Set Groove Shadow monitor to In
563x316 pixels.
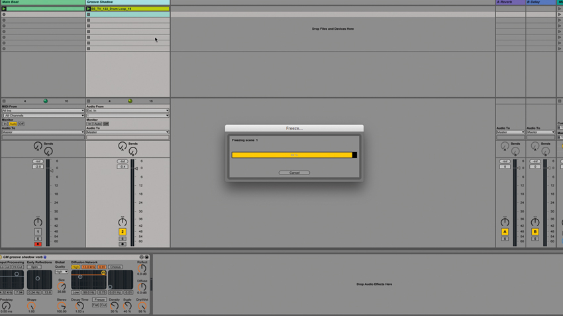point(89,124)
